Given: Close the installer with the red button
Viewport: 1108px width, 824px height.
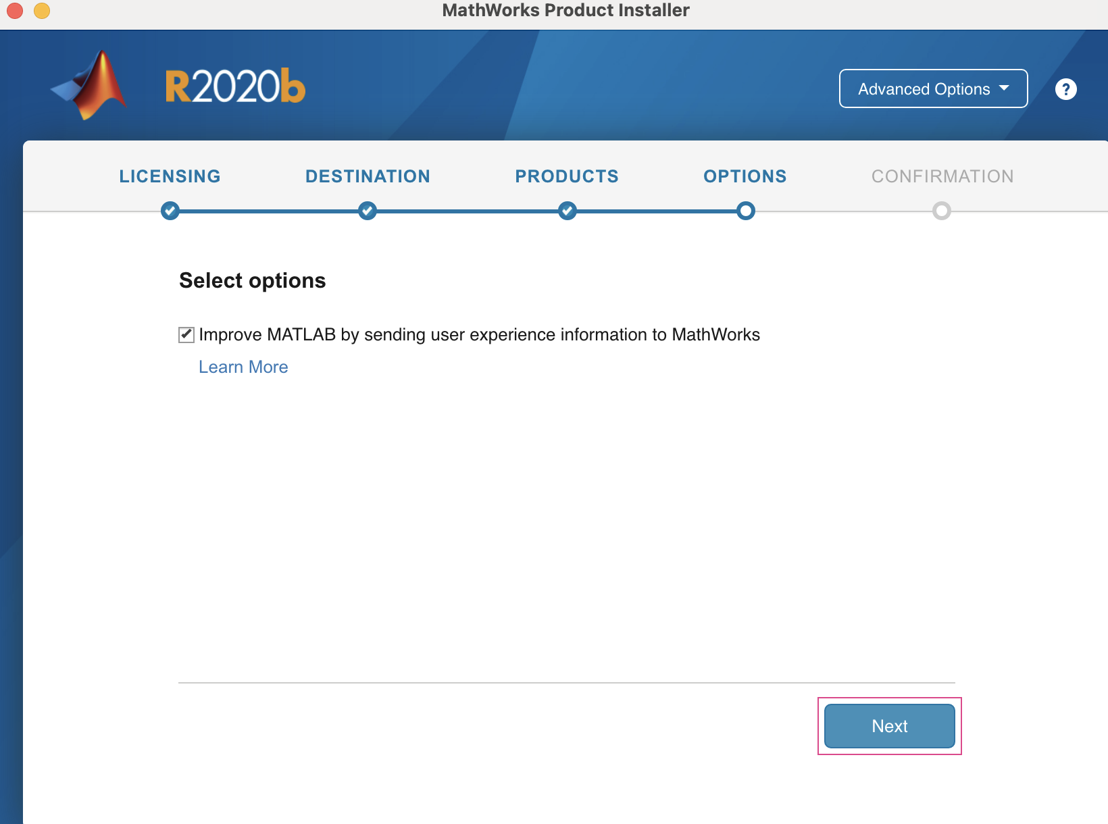Looking at the screenshot, I should pyautogui.click(x=15, y=11).
